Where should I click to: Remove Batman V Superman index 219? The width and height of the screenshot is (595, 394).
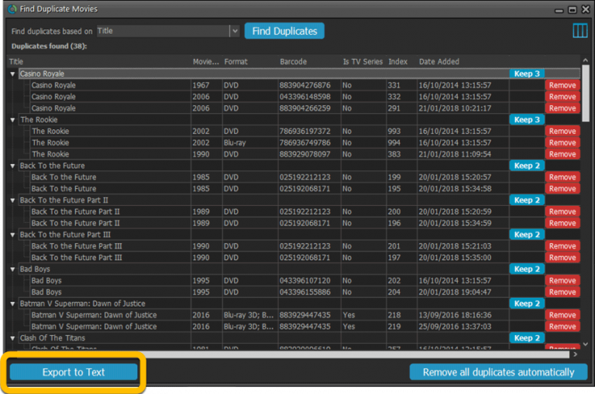pos(562,327)
